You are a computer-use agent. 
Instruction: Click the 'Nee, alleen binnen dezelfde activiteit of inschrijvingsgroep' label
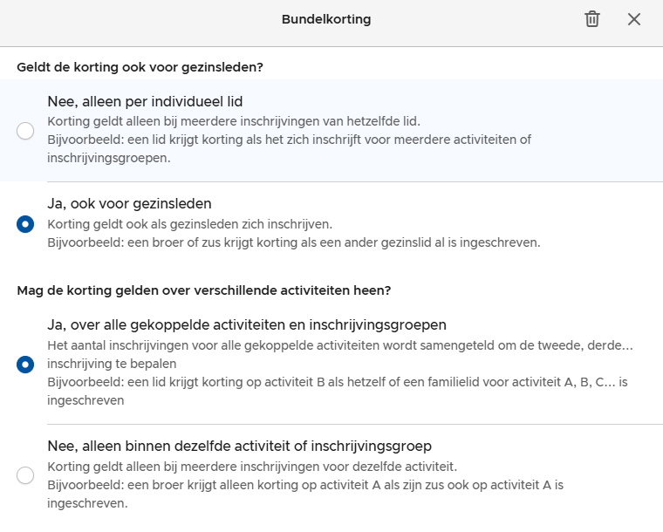click(239, 447)
